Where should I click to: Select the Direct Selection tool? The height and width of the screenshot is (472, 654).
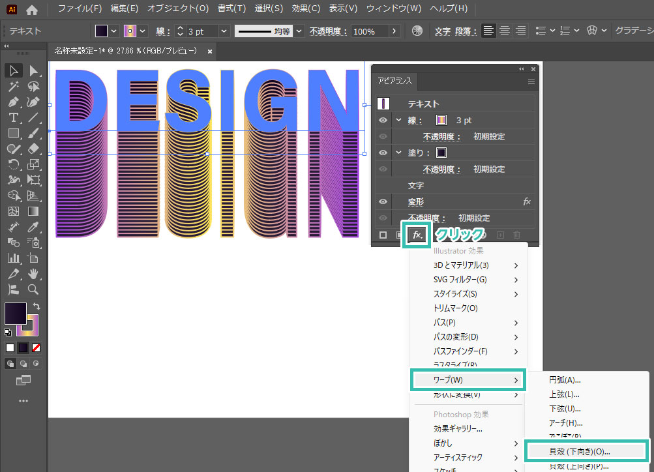(33, 70)
